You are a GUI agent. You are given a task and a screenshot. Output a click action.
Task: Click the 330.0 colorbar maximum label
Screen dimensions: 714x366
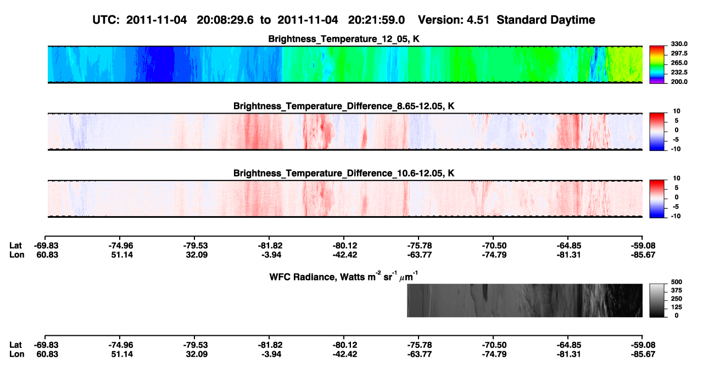pyautogui.click(x=679, y=44)
